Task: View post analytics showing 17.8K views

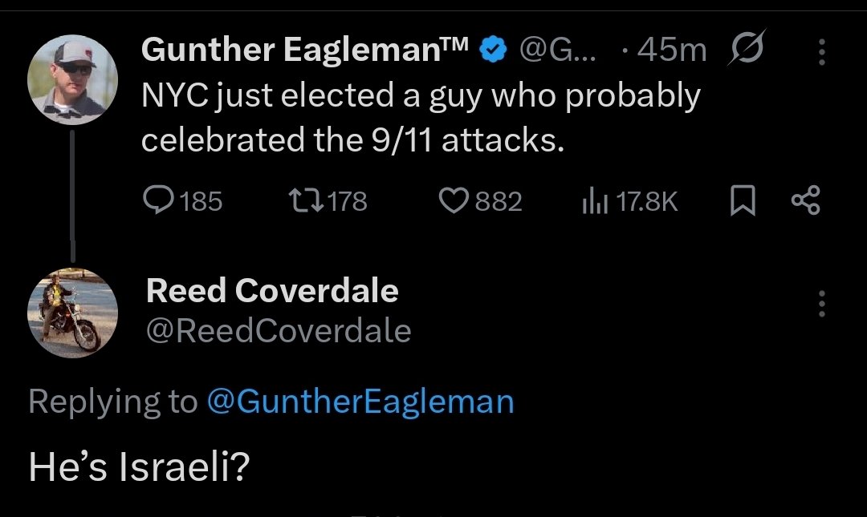Action: 594,202
